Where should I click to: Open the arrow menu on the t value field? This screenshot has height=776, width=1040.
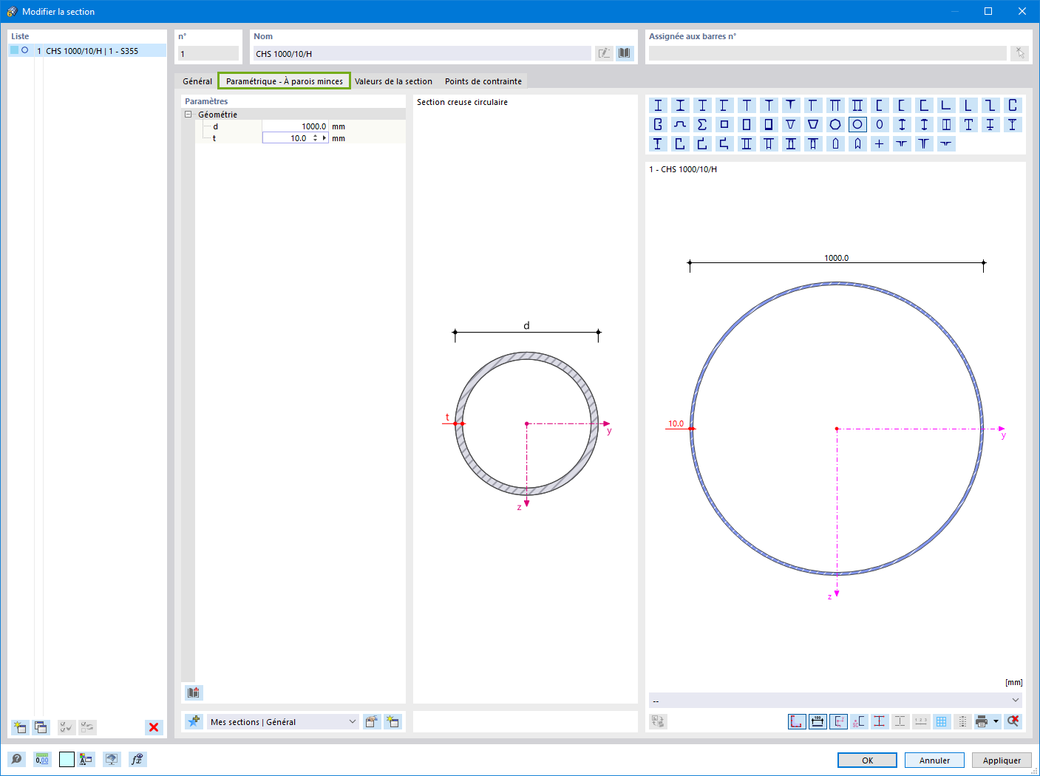click(x=324, y=138)
